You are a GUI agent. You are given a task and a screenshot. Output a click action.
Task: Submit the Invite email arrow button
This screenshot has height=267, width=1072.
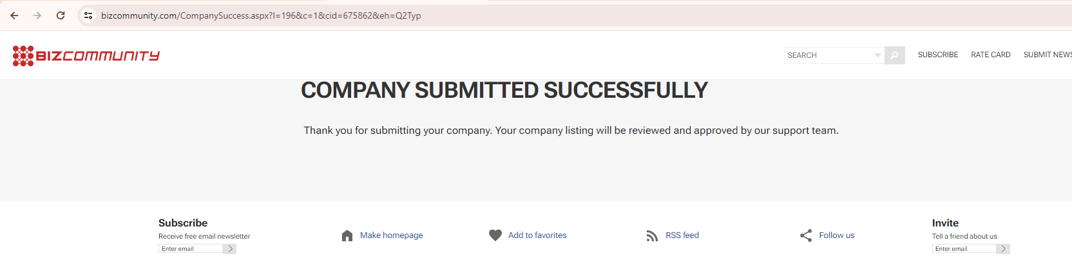[x=1003, y=249]
